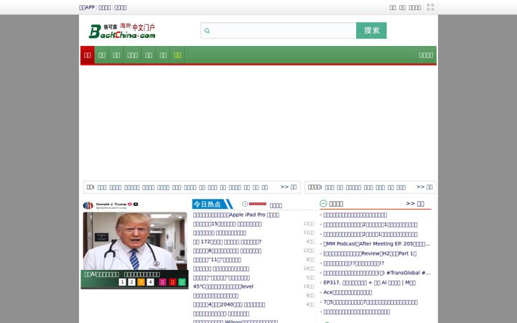Viewport: 517px width, 323px height.
Task: Click the pink square carousel button
Action: point(162,282)
